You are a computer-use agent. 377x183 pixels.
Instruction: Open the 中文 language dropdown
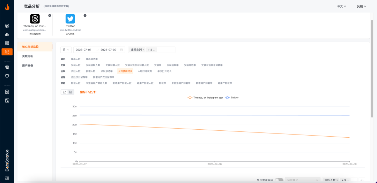[x=341, y=6]
